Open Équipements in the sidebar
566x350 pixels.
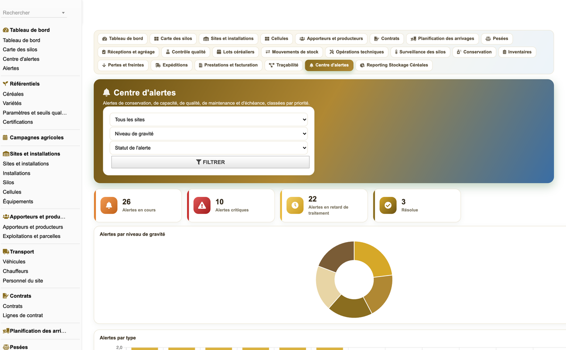point(18,201)
